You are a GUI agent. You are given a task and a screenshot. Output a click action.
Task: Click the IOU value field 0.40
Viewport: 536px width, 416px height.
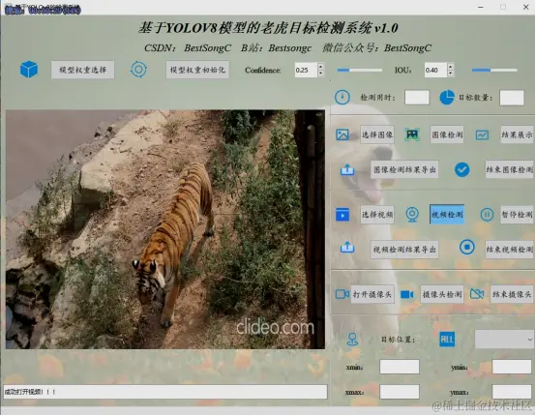point(435,70)
